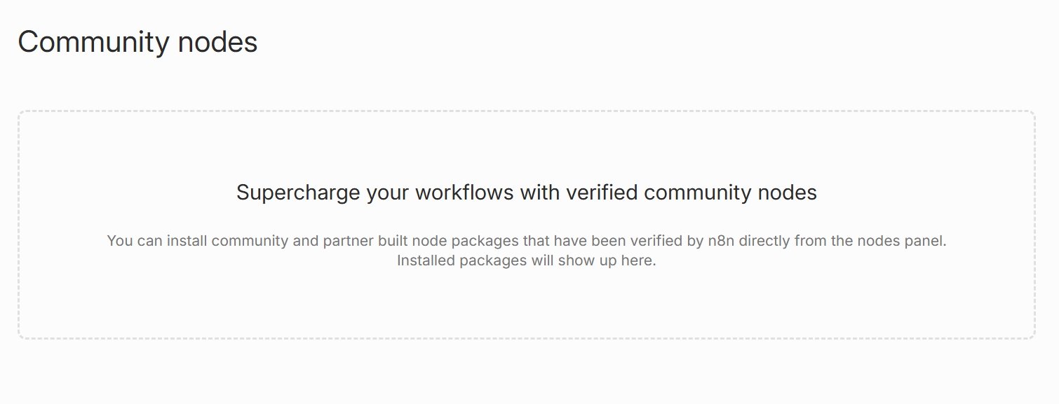Click 'Installed packages will show up here' text

pyautogui.click(x=526, y=261)
